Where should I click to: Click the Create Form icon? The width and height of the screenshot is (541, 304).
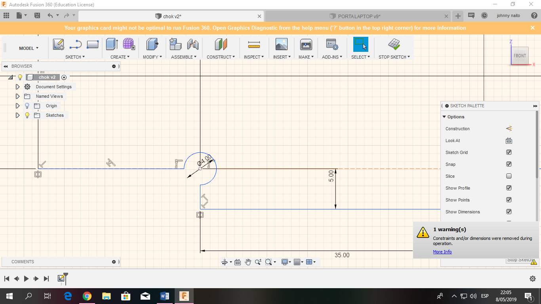129,44
